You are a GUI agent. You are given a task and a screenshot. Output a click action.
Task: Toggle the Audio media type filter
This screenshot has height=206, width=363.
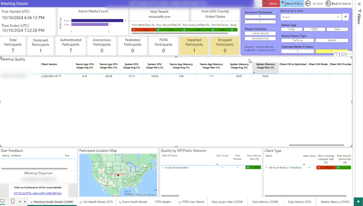click(x=291, y=29)
